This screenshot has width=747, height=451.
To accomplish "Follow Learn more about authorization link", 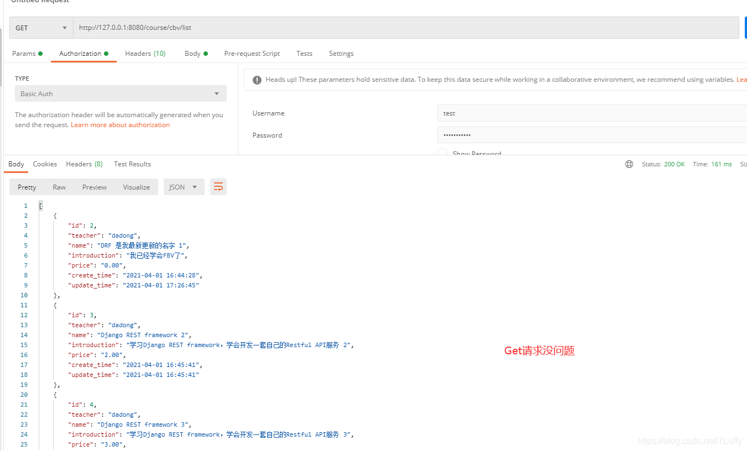I will click(121, 125).
